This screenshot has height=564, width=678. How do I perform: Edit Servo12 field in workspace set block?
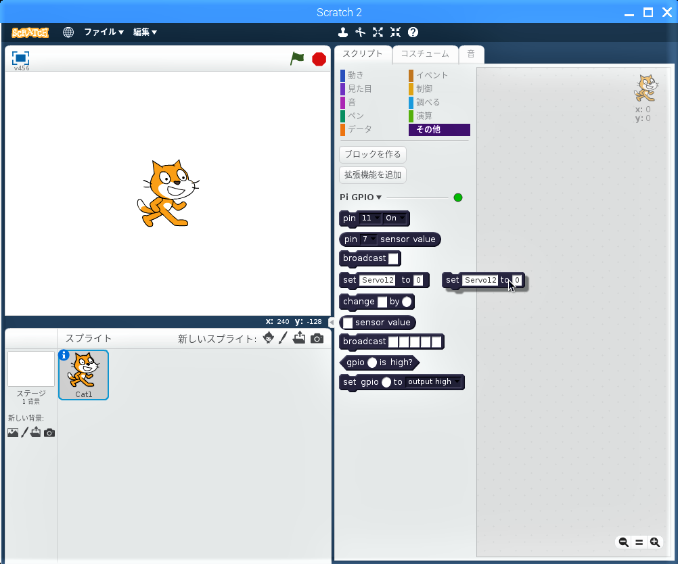point(480,280)
